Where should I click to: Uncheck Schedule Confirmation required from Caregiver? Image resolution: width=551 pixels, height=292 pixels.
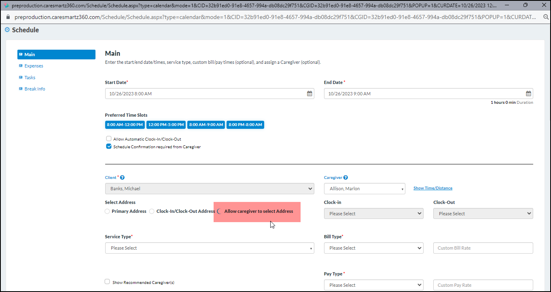(x=108, y=146)
